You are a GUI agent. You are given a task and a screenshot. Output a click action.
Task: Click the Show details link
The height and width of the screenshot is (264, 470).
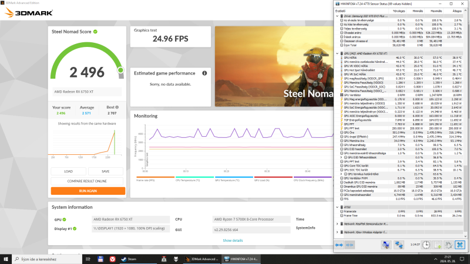coord(233,241)
